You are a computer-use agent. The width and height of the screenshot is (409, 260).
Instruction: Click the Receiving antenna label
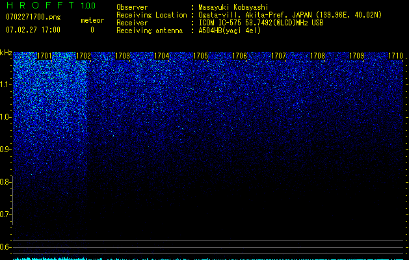coord(150,31)
